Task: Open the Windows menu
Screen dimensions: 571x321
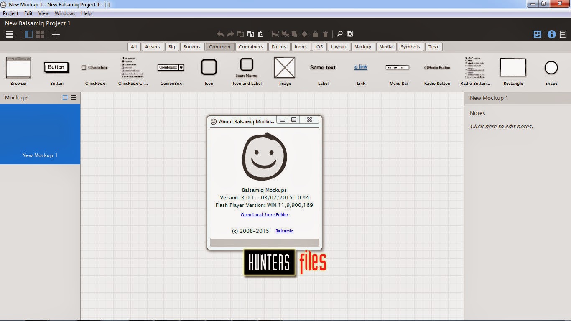Action: (65, 13)
